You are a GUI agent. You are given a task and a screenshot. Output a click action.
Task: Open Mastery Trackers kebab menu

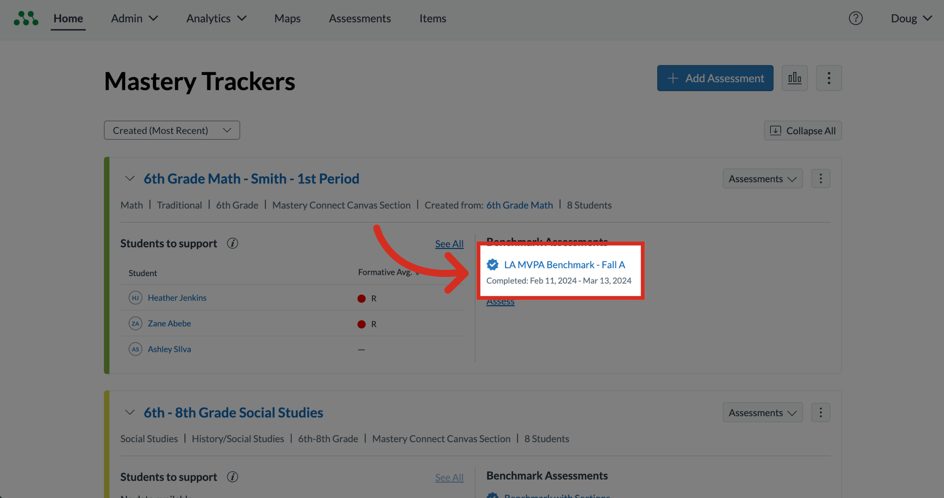tap(829, 78)
